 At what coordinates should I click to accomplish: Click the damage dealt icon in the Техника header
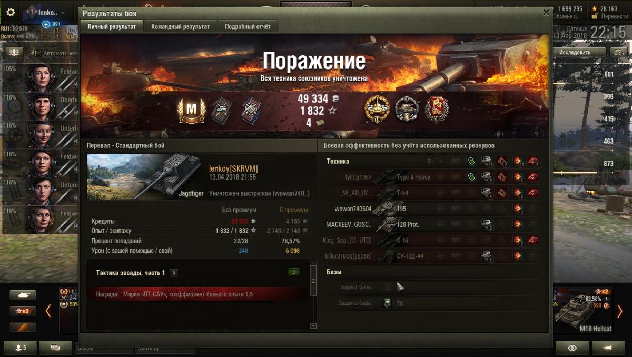click(518, 161)
